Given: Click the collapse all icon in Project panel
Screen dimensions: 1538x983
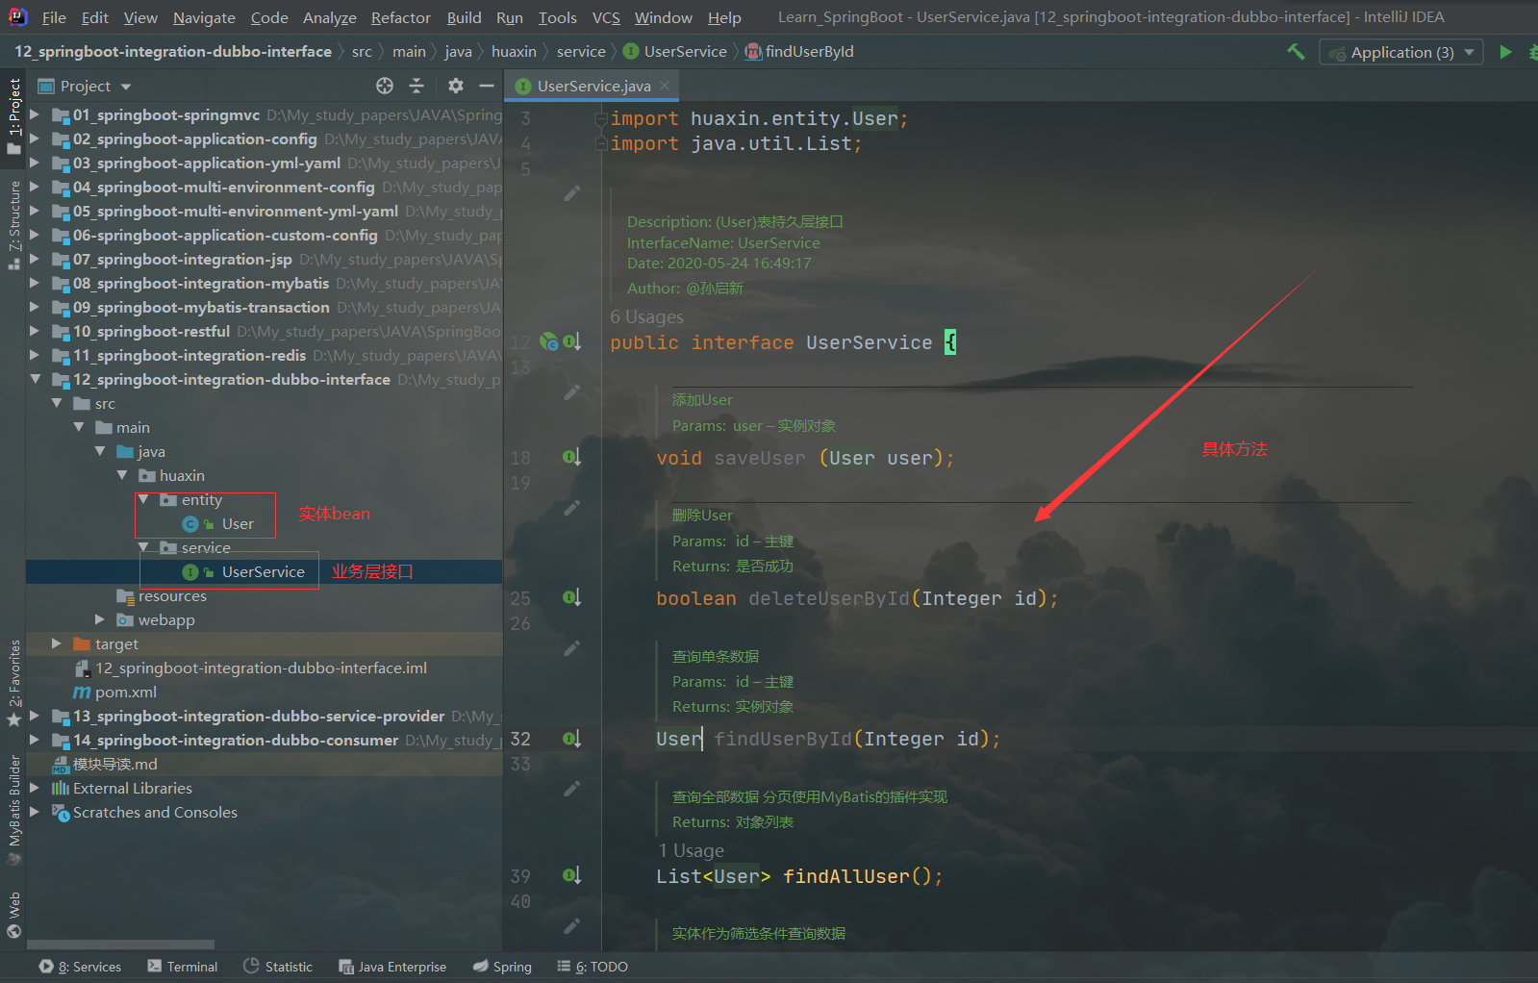Looking at the screenshot, I should pyautogui.click(x=416, y=86).
